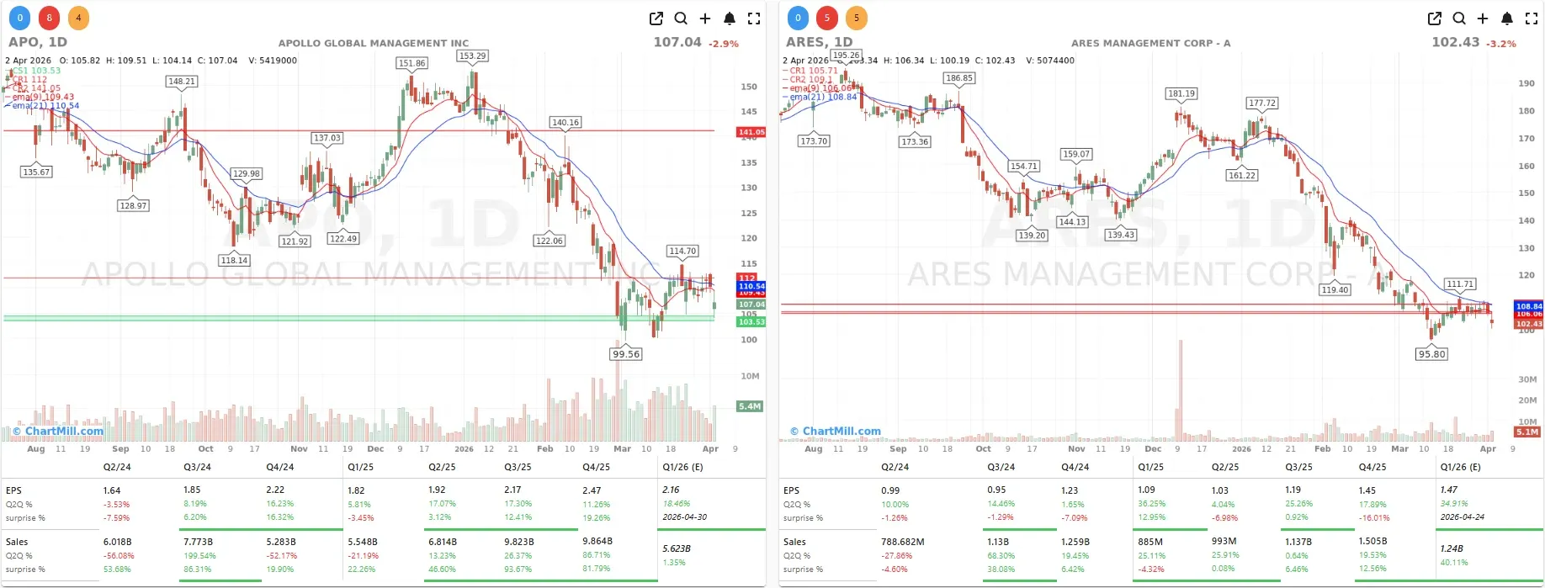Click the orange 5 badge on ARES chart

click(857, 18)
